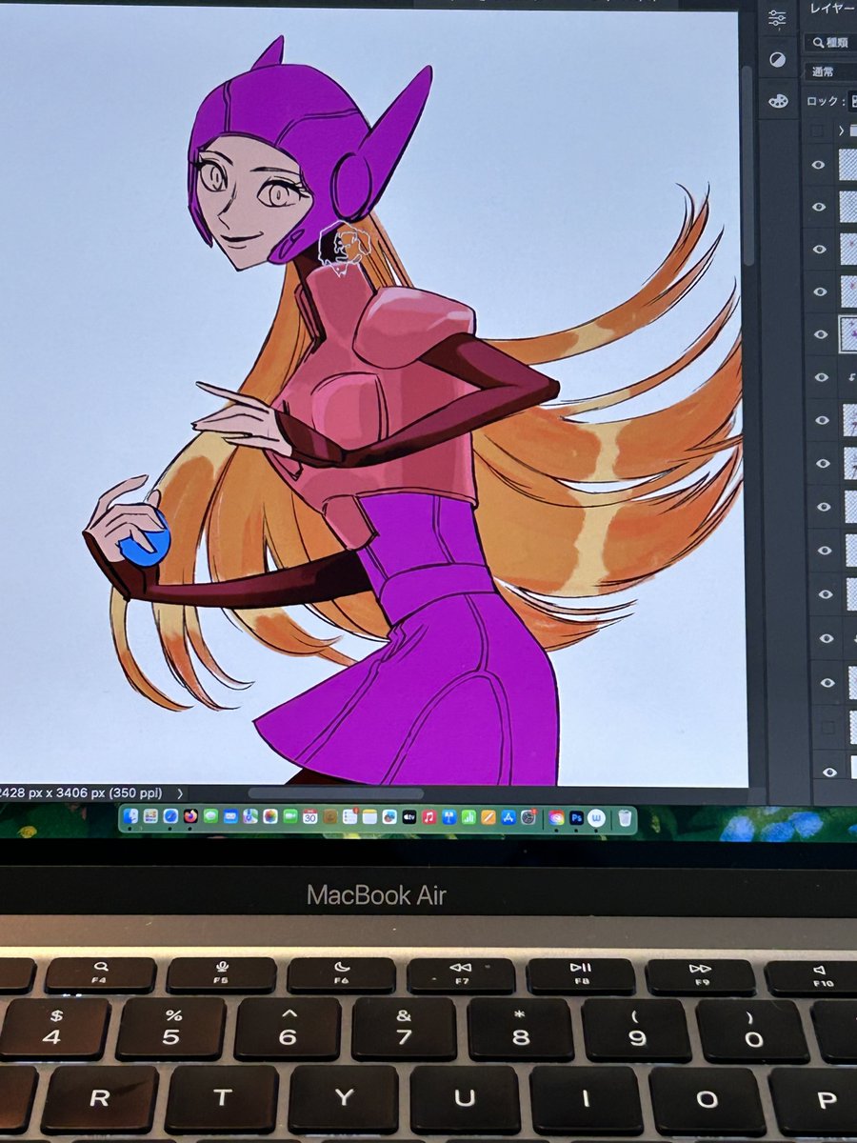Click the horizontal canvas scrollbar thumb
Image resolution: width=857 pixels, height=1143 pixels.
click(x=335, y=792)
